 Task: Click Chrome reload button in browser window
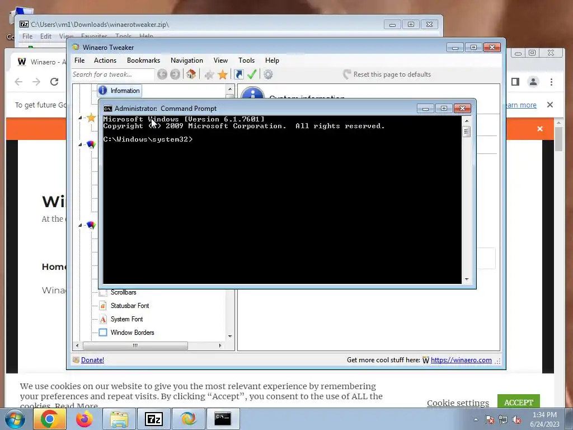[x=54, y=82]
